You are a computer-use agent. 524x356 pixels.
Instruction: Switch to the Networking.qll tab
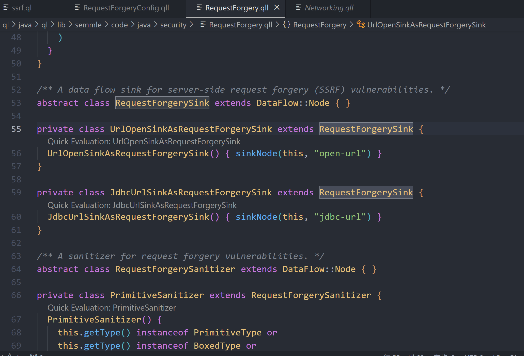(329, 8)
